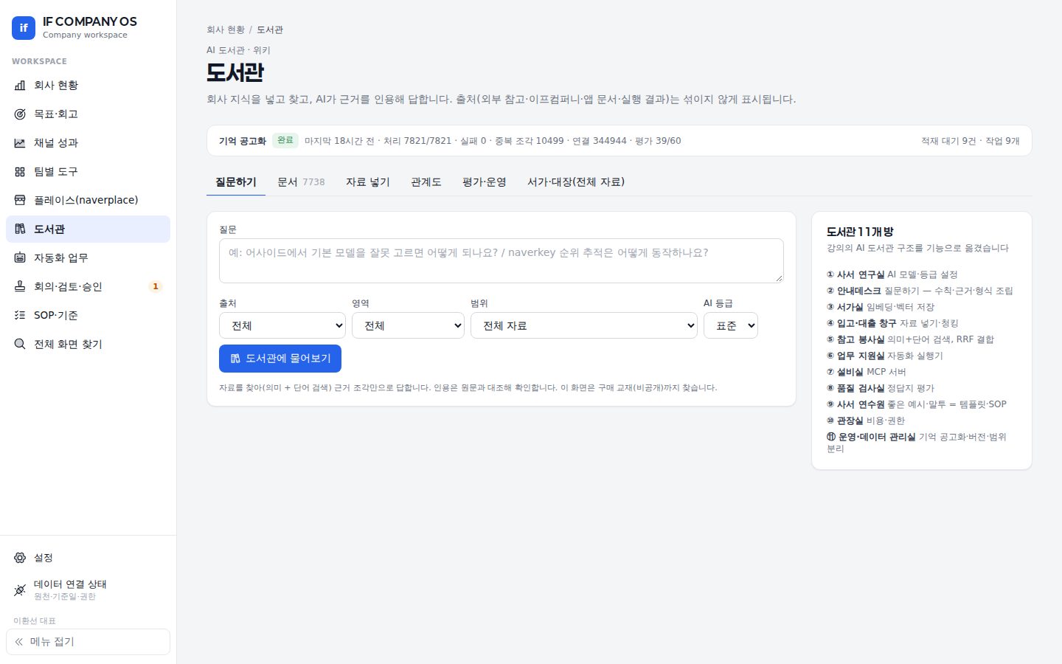Click the 회의·검토·승인 notification badge 1
The image size is (1062, 664).
(156, 287)
